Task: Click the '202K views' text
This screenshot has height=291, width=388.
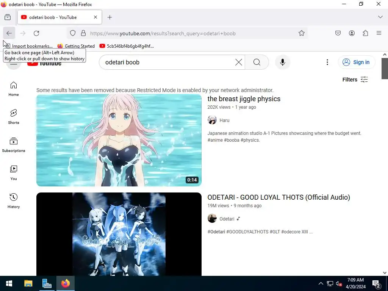Action: click(219, 107)
